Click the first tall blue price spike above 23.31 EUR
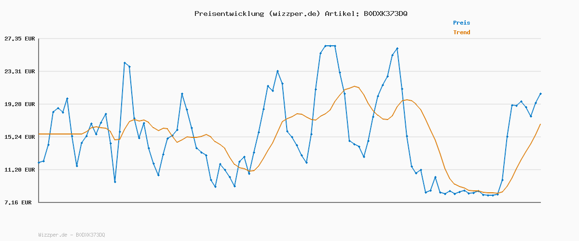This screenshot has height=241, width=579. pyautogui.click(x=124, y=63)
